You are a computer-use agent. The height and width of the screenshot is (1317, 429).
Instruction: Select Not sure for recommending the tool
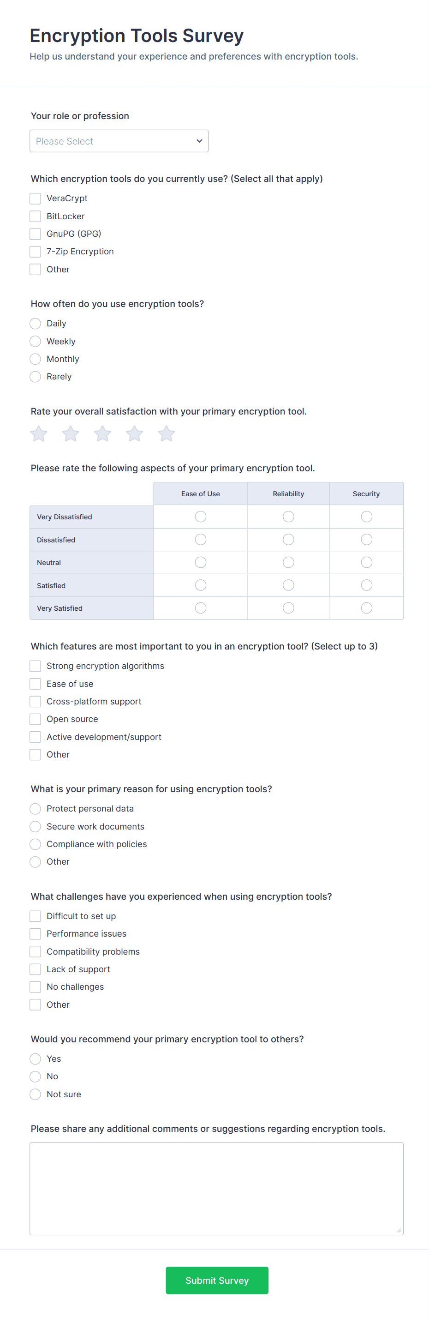35,1094
